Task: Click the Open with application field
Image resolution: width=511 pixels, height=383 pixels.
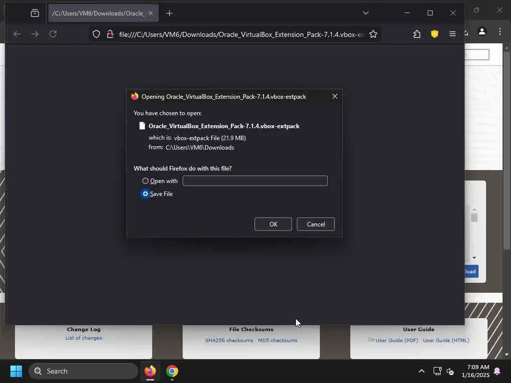Action: click(x=255, y=181)
